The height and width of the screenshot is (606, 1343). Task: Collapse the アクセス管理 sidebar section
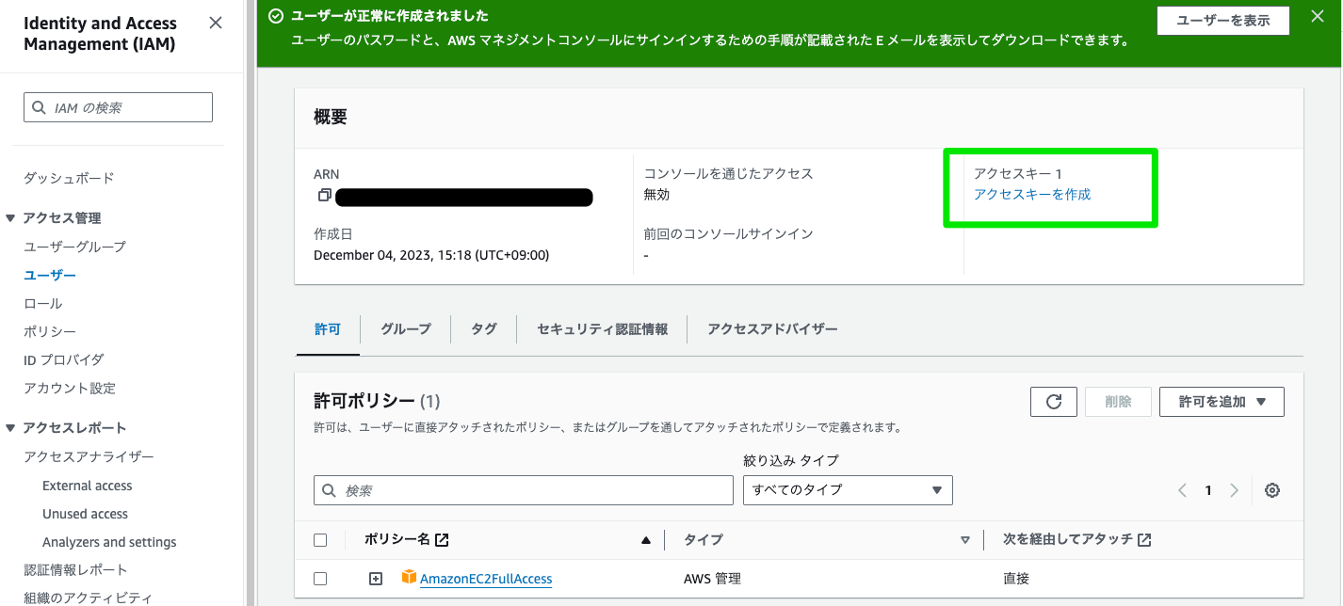(x=10, y=217)
